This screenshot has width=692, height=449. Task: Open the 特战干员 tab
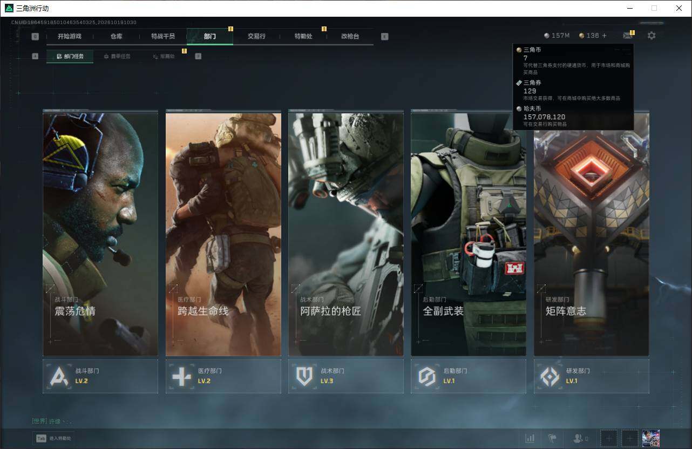coord(163,36)
